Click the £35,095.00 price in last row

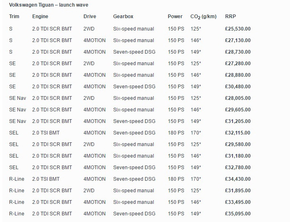tap(238, 214)
